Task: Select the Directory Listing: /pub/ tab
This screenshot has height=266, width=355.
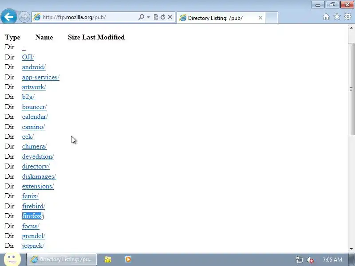Action: [221, 18]
